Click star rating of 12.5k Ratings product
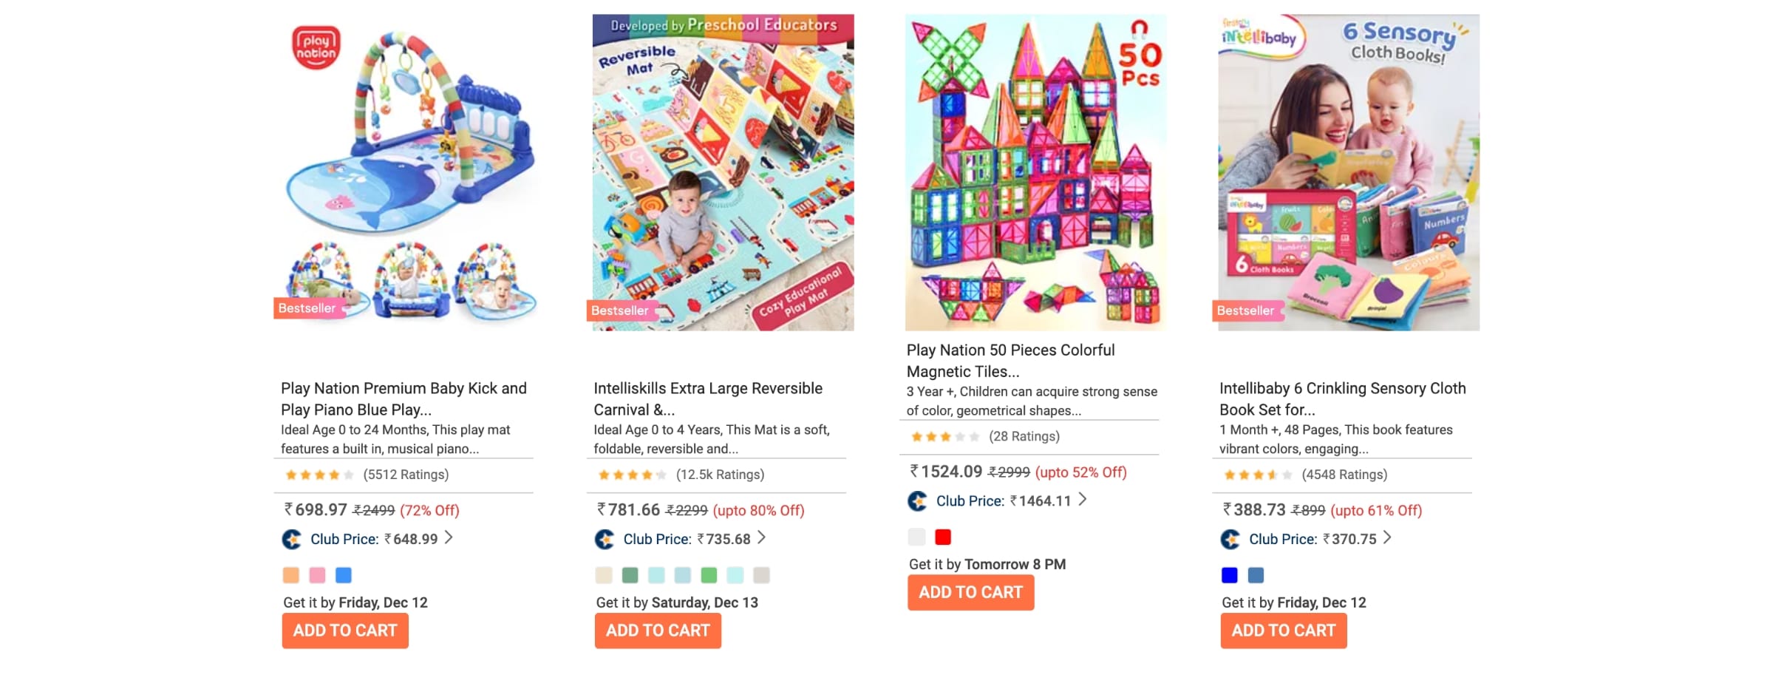This screenshot has width=1767, height=675. [x=632, y=475]
